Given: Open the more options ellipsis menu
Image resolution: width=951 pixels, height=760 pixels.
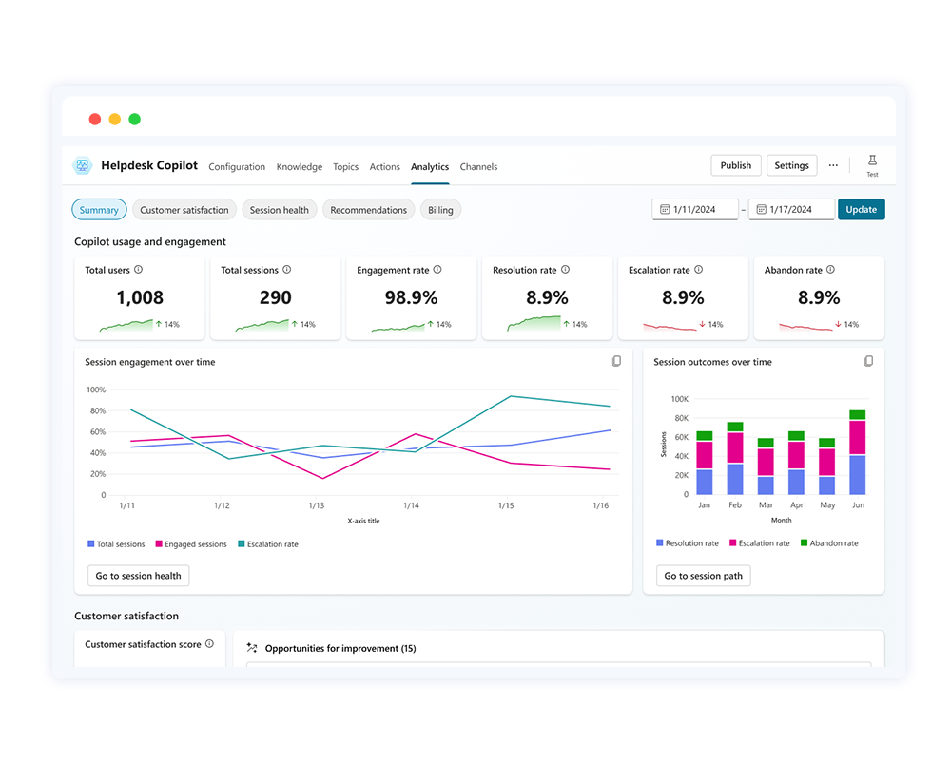Looking at the screenshot, I should pos(833,165).
